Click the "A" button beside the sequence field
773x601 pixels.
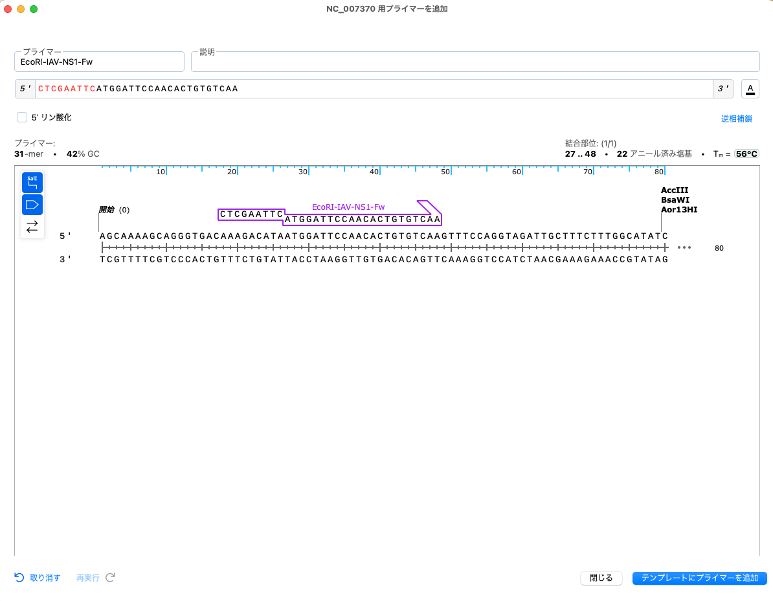750,89
